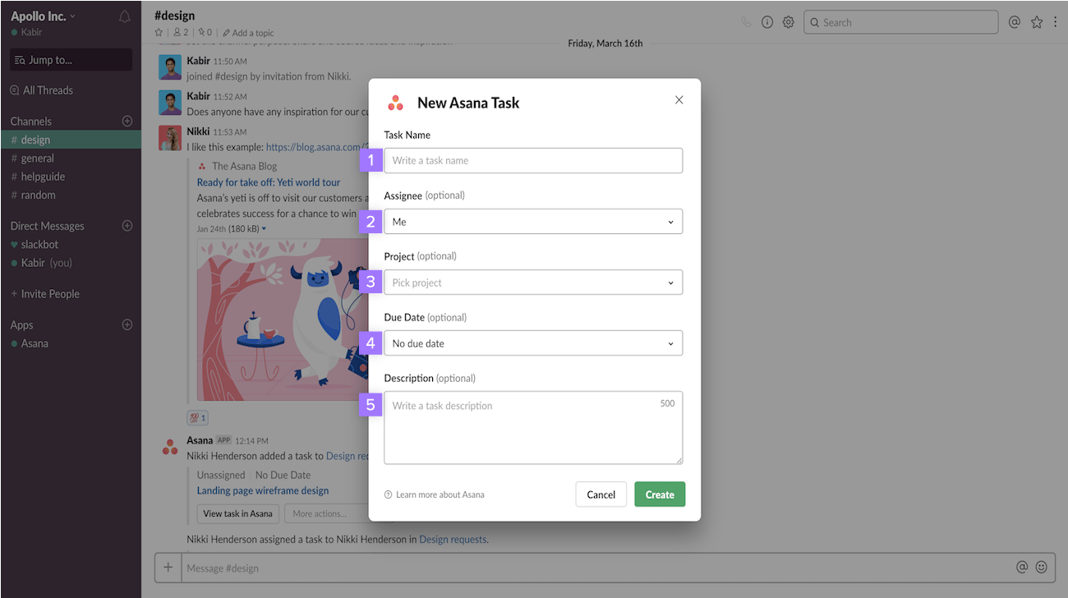Show starred items icon in header
Image resolution: width=1068 pixels, height=598 pixels.
(x=1037, y=22)
